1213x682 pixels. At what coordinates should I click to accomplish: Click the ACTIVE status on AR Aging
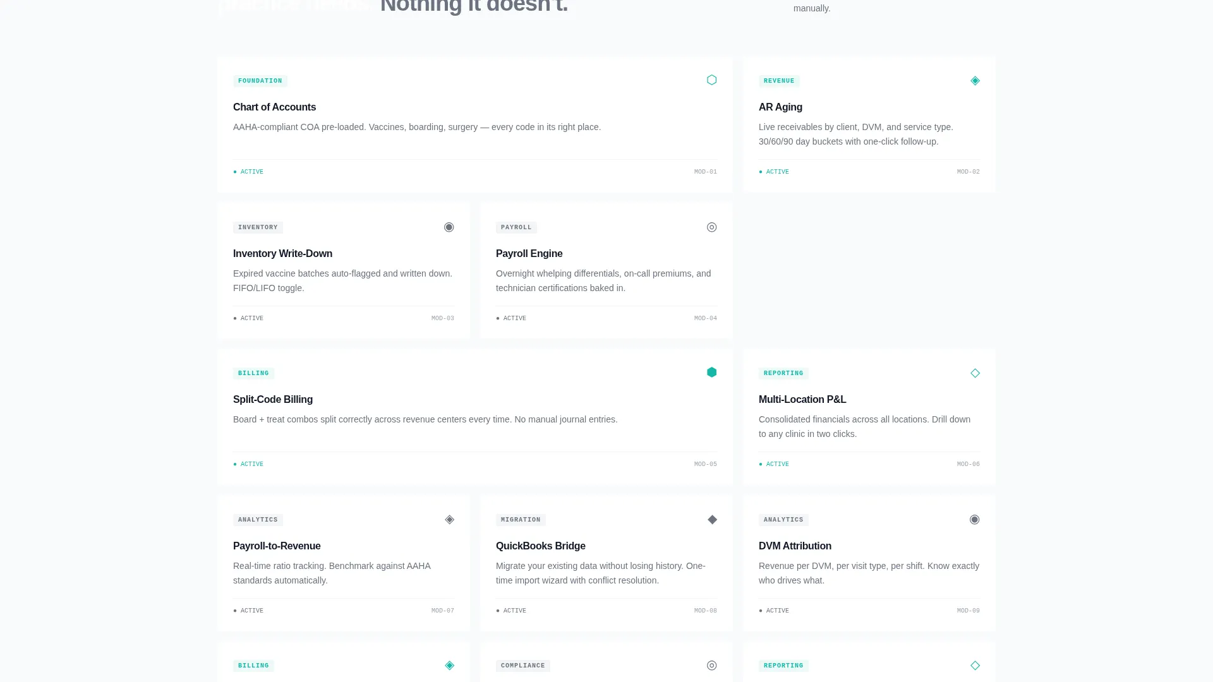pos(774,172)
